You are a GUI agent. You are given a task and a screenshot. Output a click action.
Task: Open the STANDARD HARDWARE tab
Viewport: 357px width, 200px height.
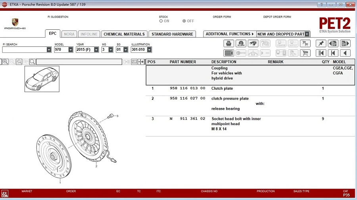pyautogui.click(x=172, y=34)
